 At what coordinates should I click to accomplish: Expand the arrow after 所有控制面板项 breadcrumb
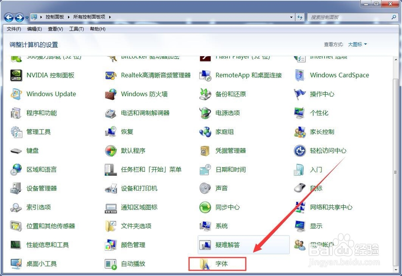(110, 17)
